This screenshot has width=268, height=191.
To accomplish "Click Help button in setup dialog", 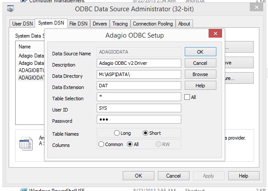I will [x=200, y=86].
